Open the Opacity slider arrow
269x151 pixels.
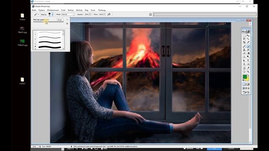(x=90, y=14)
